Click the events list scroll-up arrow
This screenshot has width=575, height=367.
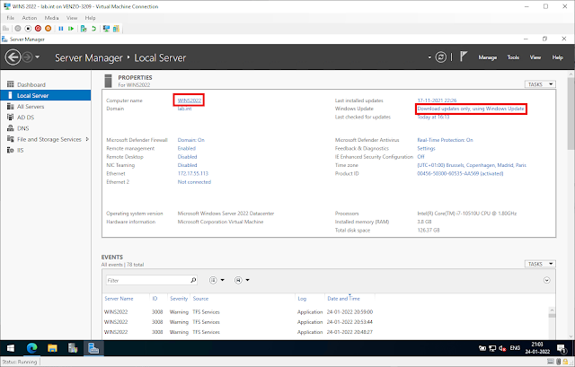point(552,310)
